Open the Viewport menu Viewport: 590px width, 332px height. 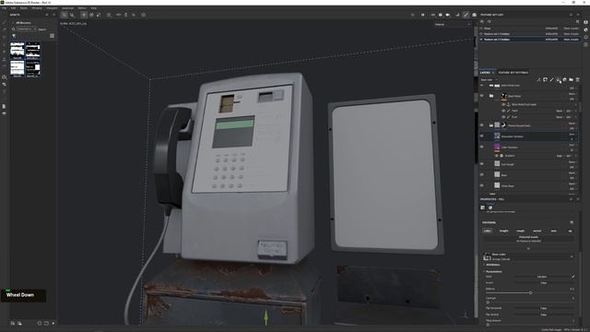[52, 8]
